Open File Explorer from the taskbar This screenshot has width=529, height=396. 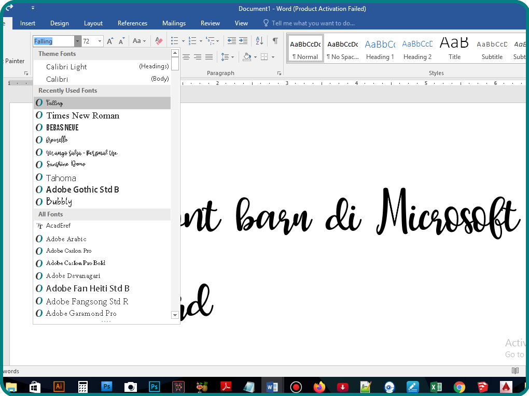coord(11,387)
